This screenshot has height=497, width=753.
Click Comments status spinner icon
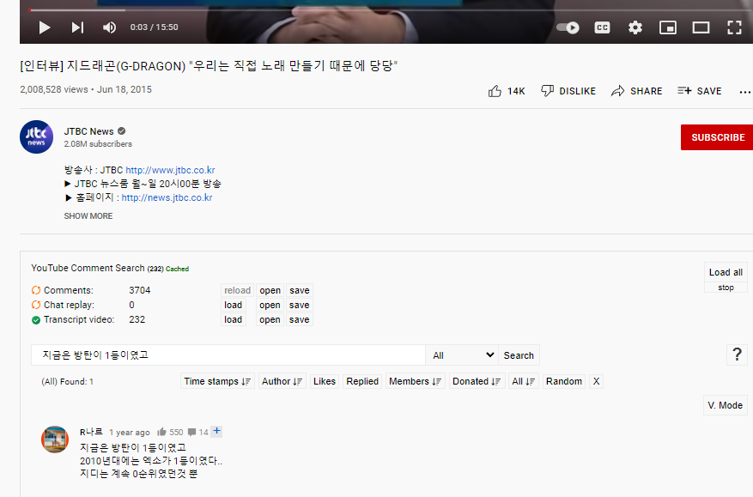tap(36, 290)
